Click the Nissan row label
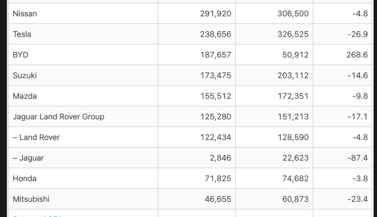The height and width of the screenshot is (217, 377). pyautogui.click(x=25, y=14)
